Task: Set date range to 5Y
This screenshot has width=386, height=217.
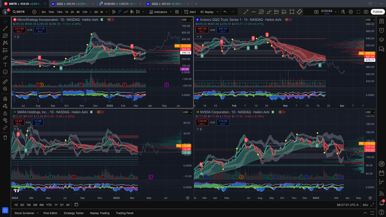Action: 62,205
